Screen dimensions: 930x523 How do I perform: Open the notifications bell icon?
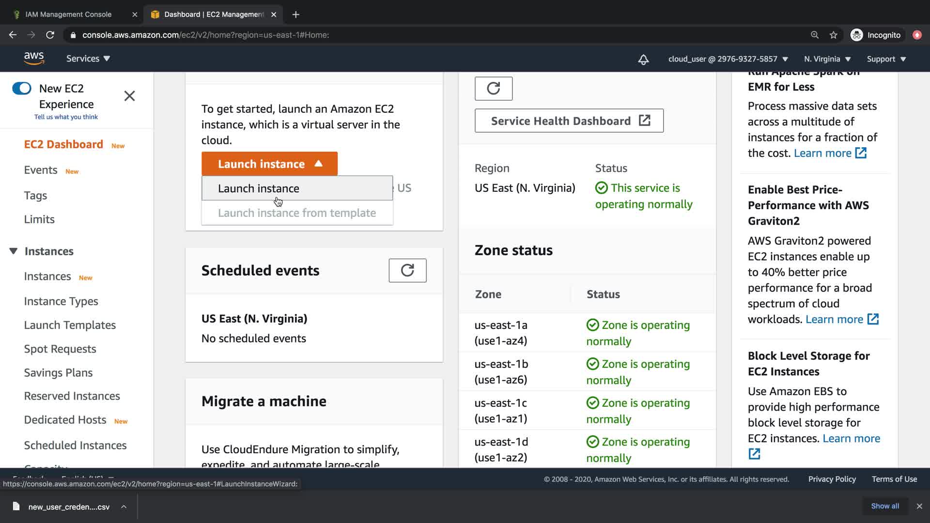tap(643, 59)
